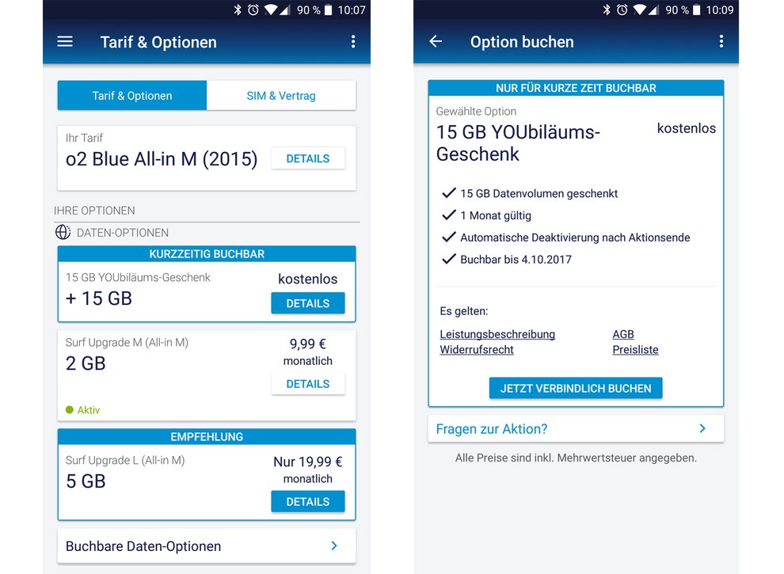Open details of o2 Blue All-in M tariff
This screenshot has width=784, height=574.
point(307,158)
